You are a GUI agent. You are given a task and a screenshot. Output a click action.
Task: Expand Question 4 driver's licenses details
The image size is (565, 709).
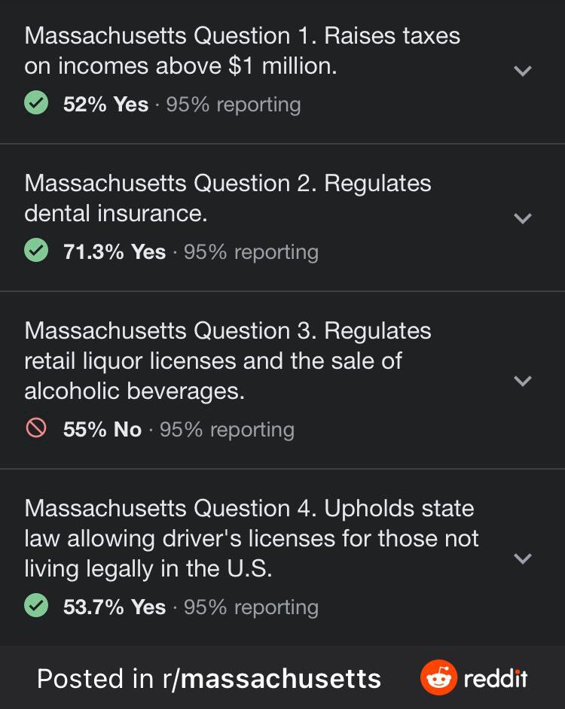(522, 558)
